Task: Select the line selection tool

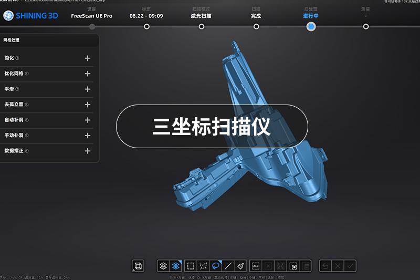Action: point(228,266)
